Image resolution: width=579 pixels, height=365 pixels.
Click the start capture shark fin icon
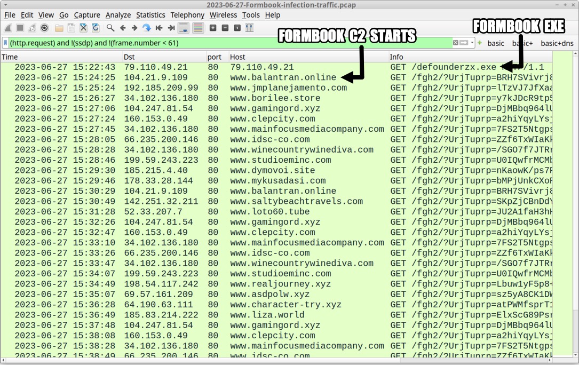point(8,28)
